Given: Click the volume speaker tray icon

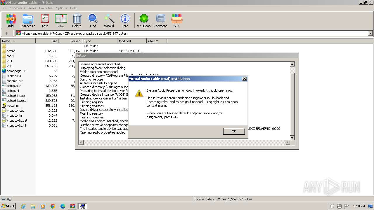Looking at the screenshot, I should click(x=332, y=206).
